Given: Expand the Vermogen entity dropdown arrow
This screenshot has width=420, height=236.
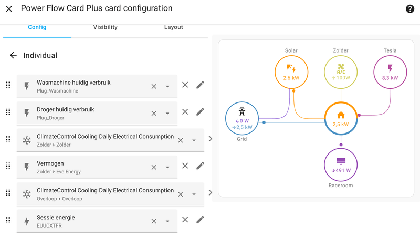Looking at the screenshot, I should coord(167,167).
